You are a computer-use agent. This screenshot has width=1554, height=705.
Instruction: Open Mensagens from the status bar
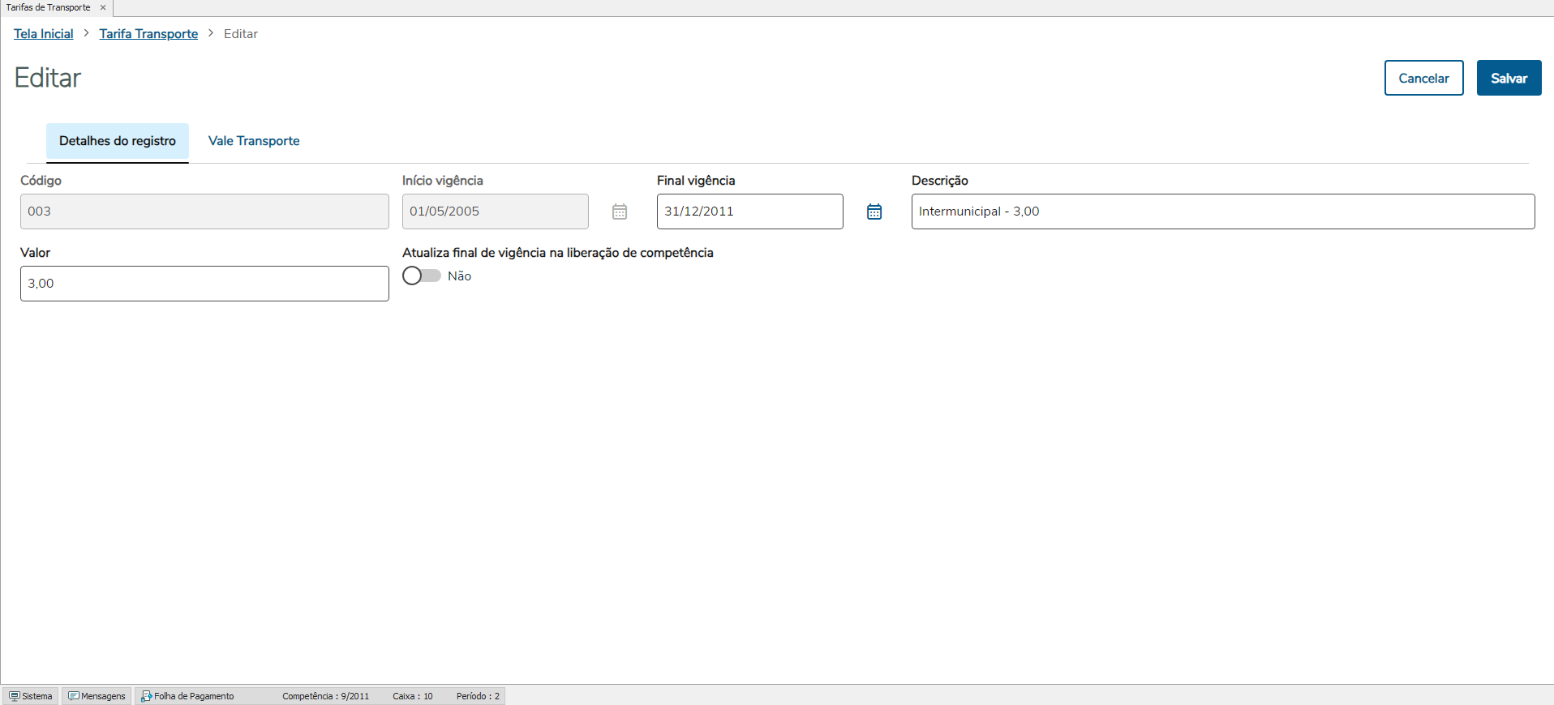[x=97, y=696]
